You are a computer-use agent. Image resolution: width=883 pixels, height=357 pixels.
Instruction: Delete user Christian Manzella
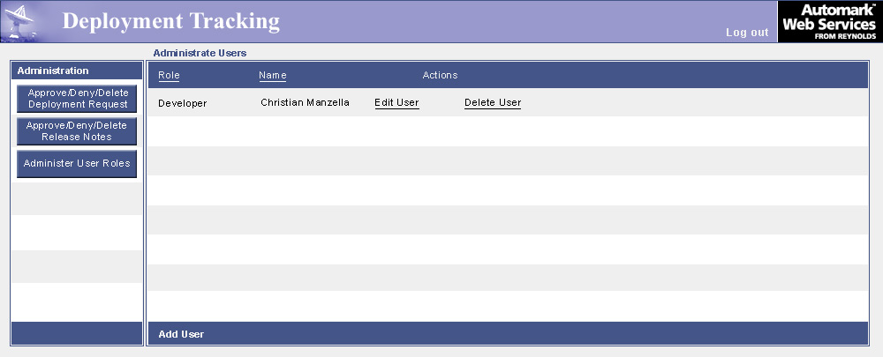point(493,103)
